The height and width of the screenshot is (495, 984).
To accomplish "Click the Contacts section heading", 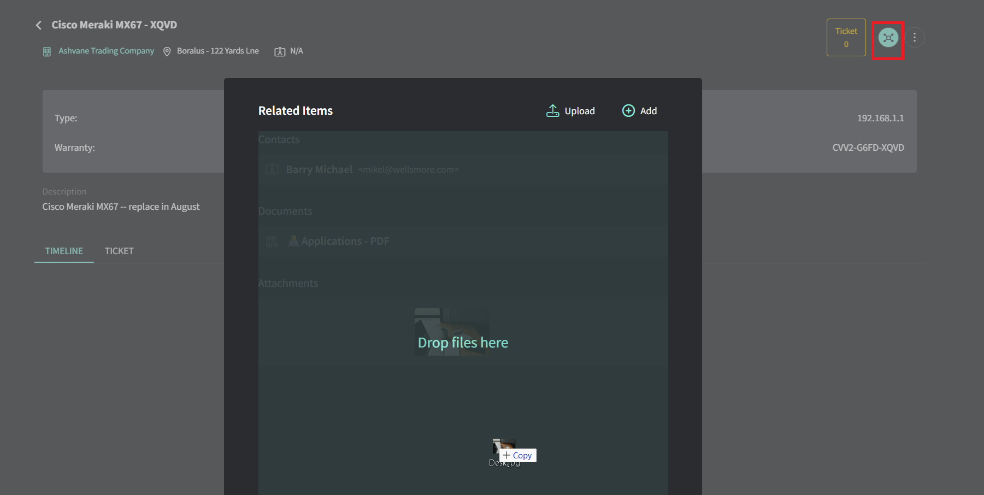I will click(x=279, y=140).
